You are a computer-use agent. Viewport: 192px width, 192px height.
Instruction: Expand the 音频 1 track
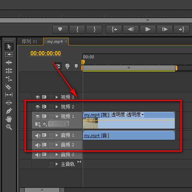[57, 135]
